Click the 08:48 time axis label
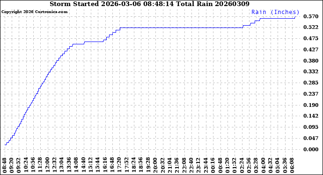This screenshot has width=323, height=175. [x=5, y=165]
